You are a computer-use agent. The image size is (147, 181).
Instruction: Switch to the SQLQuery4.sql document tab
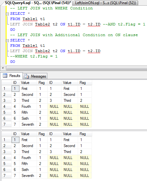coord(38,3)
